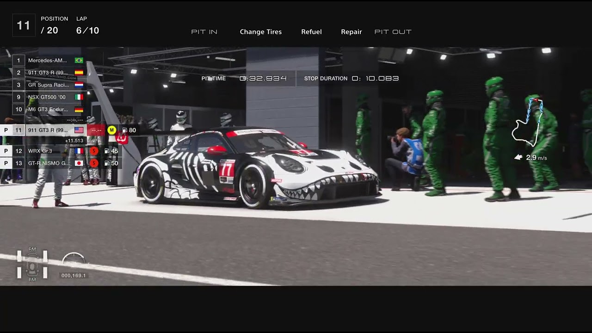Click the tire wear car diagram

click(x=32, y=265)
